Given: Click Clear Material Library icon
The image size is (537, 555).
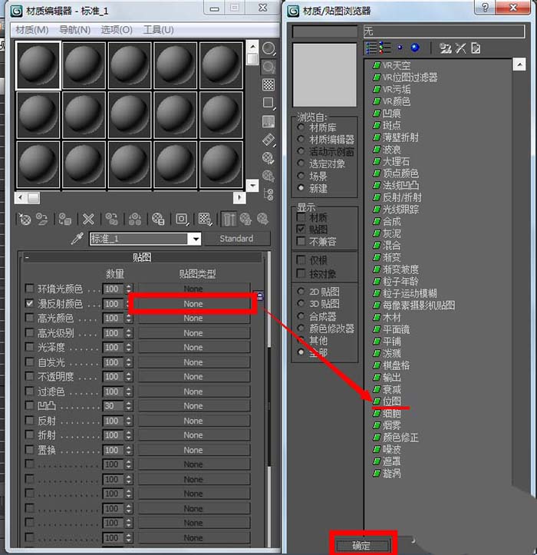Looking at the screenshot, I should click(x=476, y=48).
